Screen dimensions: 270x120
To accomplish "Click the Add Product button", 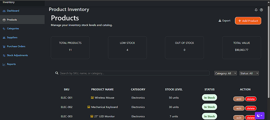I will pyautogui.click(x=248, y=21).
